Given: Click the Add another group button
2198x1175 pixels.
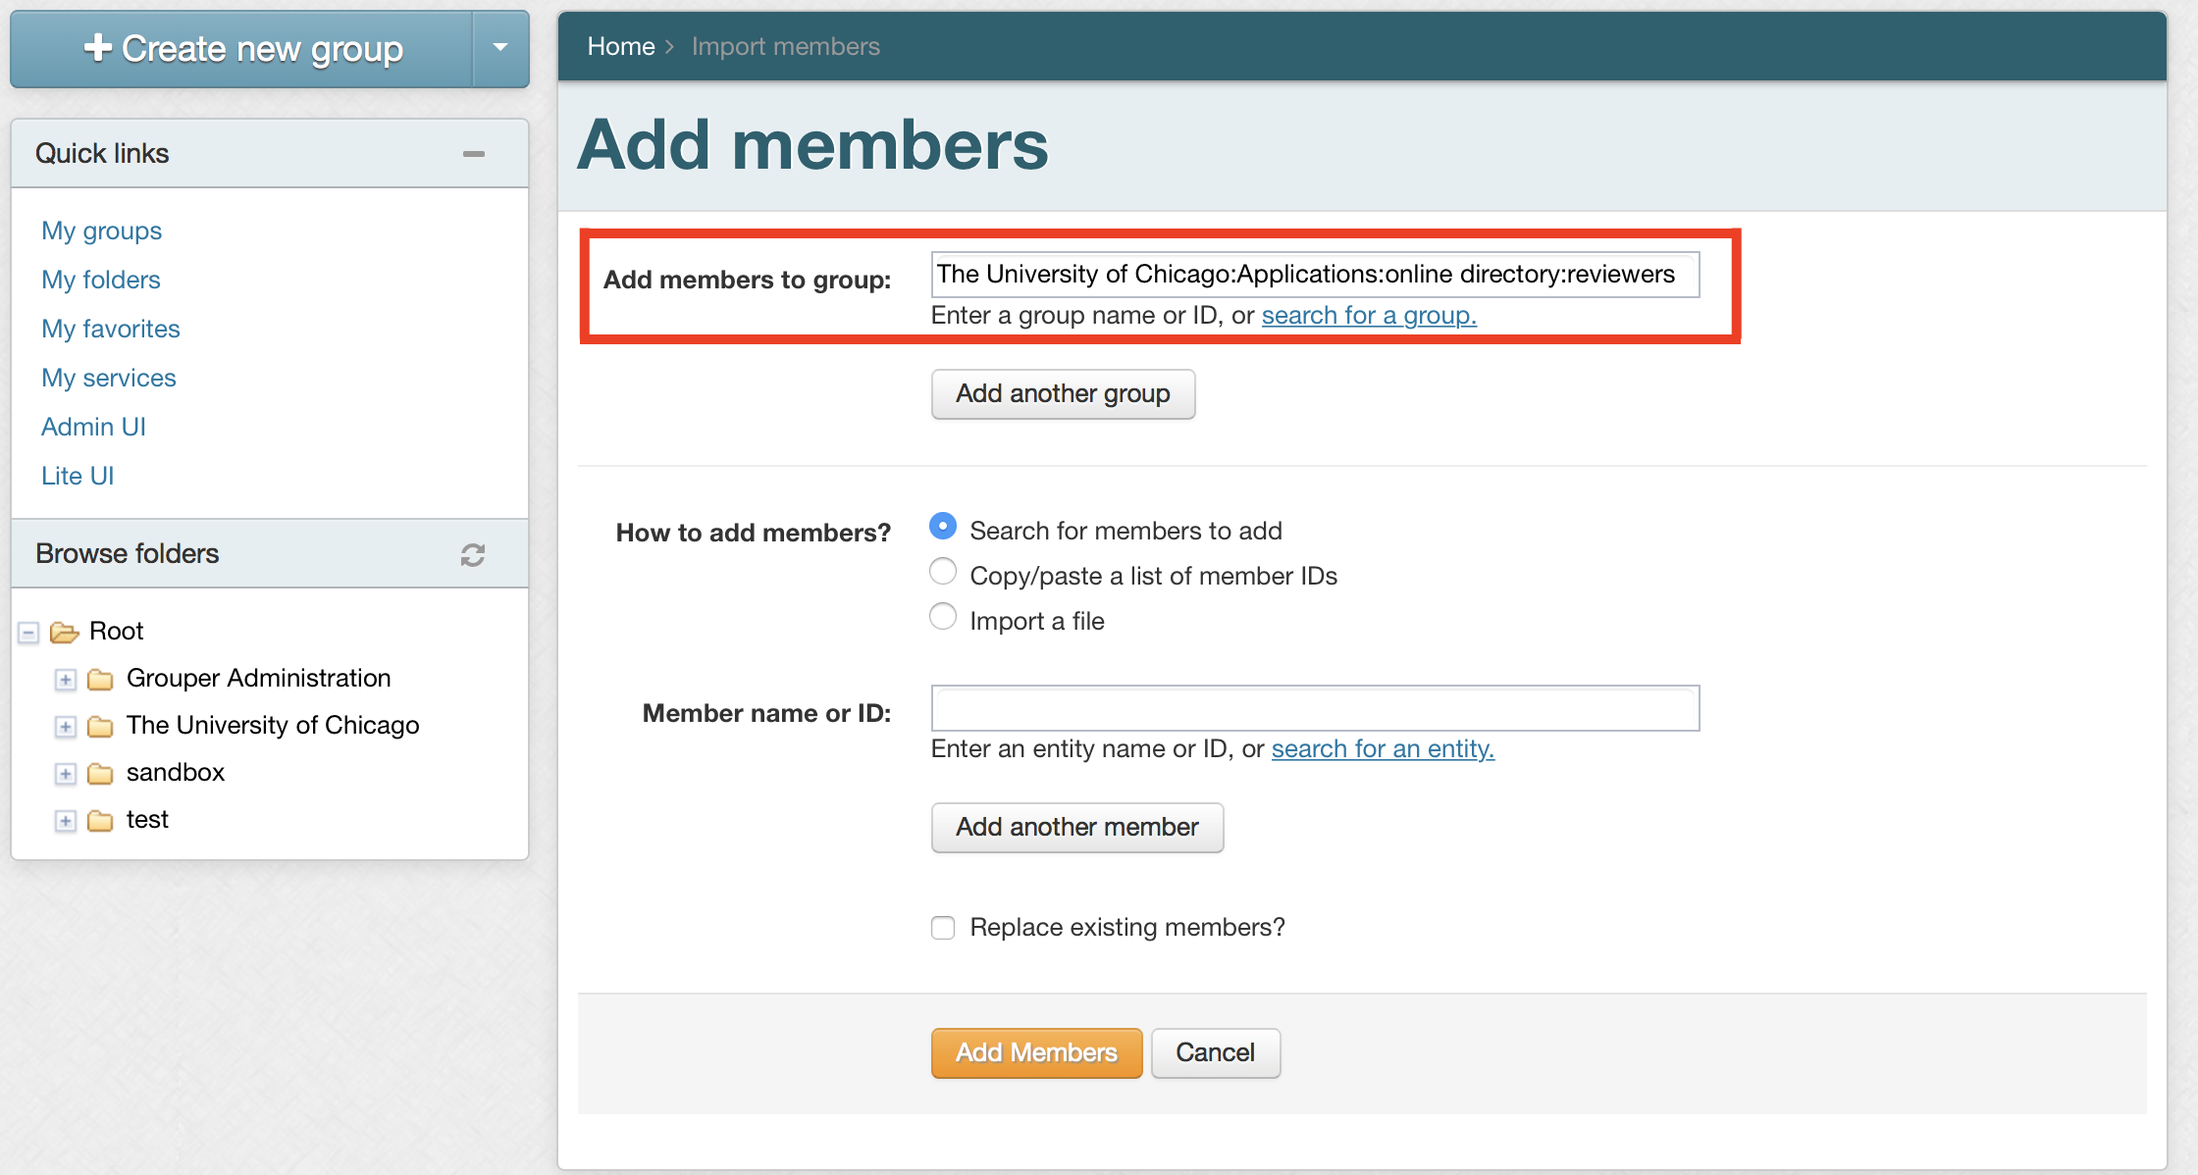Looking at the screenshot, I should (1063, 394).
